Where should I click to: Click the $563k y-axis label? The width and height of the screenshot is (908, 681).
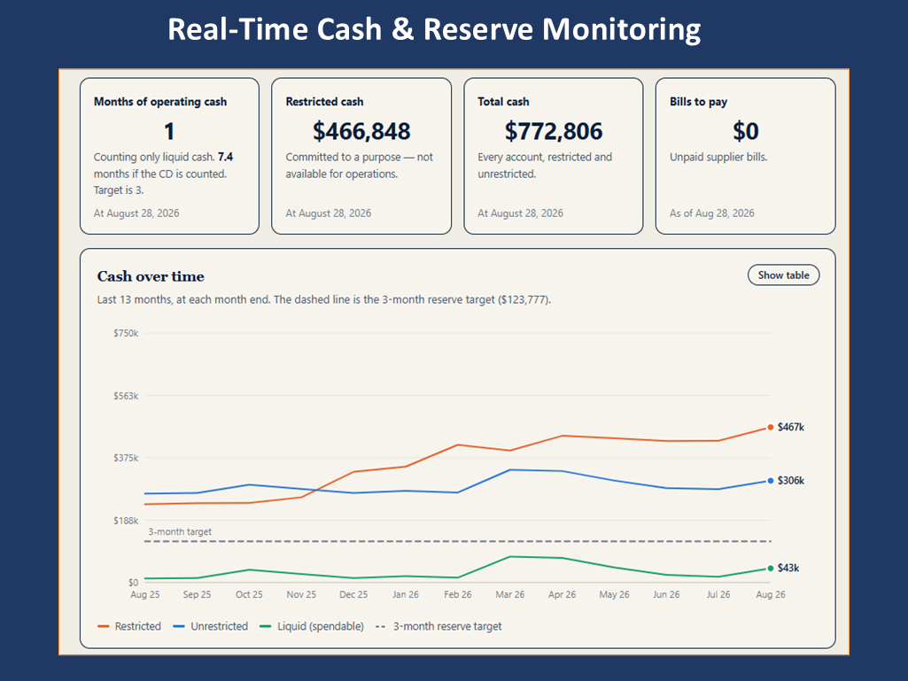point(126,396)
